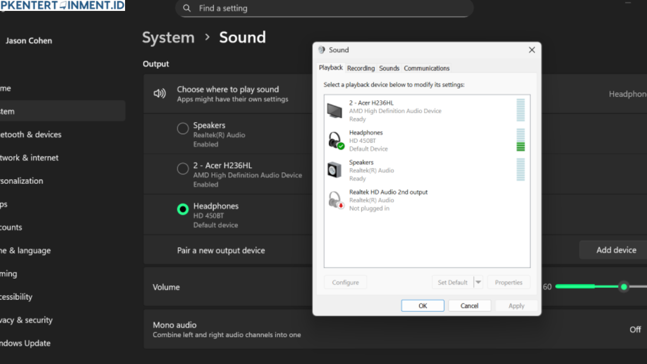The width and height of the screenshot is (647, 364).
Task: Select the Speakers Realtek(R) Audio radio button
Action: (x=182, y=128)
